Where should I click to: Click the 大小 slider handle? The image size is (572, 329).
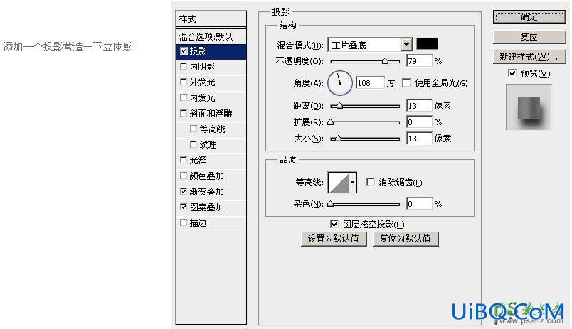click(338, 139)
